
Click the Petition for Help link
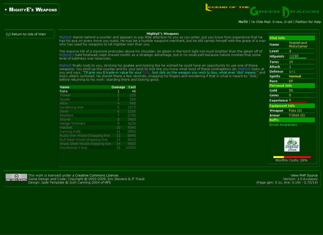308,22
